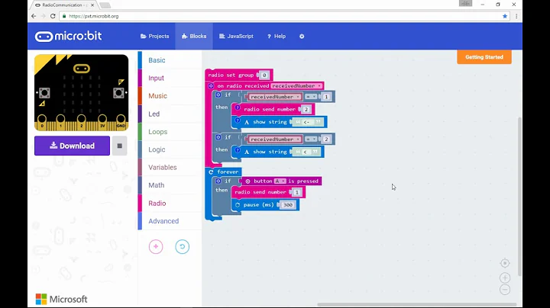Click the gear on second 'if' block
Screen dimensions: 550x308
click(x=218, y=137)
